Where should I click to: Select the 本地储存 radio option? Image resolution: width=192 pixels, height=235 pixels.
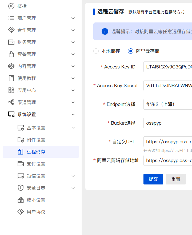96,51
